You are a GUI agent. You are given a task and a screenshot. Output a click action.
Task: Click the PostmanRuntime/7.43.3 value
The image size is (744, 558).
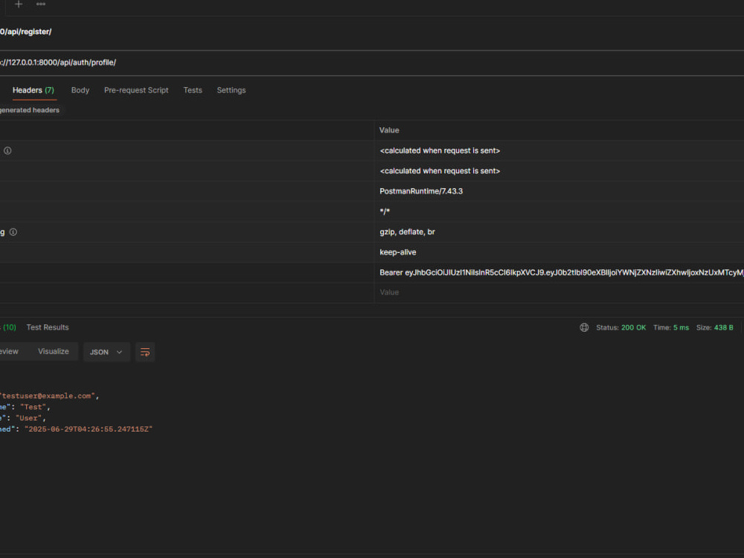pos(421,191)
